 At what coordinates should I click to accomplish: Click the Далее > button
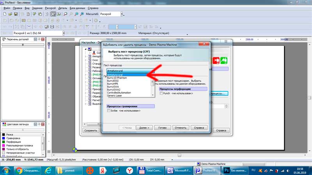click(144, 128)
